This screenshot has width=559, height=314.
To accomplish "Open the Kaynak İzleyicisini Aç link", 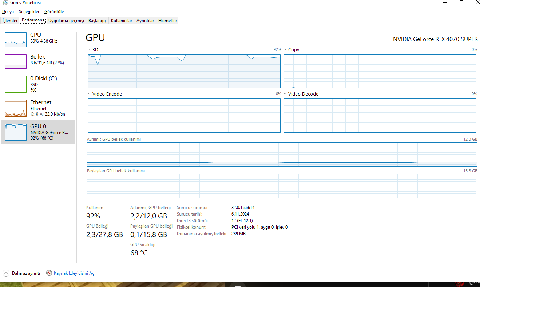I will [74, 273].
